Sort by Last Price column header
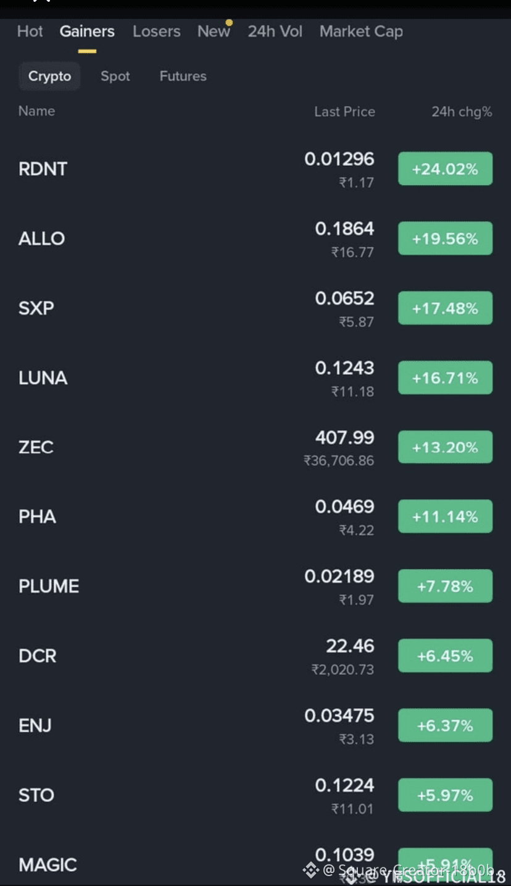The image size is (511, 886). pos(344,112)
